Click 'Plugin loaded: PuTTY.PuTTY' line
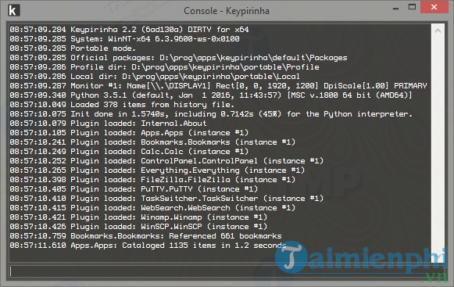The height and width of the screenshot is (287, 454). pyautogui.click(x=134, y=188)
